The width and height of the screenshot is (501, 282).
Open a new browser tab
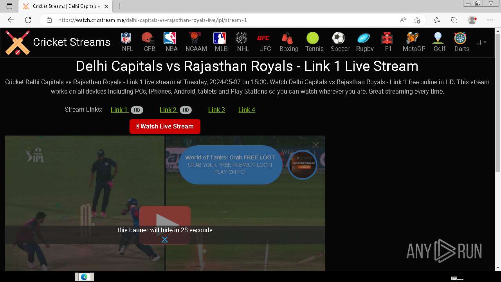[x=119, y=6]
